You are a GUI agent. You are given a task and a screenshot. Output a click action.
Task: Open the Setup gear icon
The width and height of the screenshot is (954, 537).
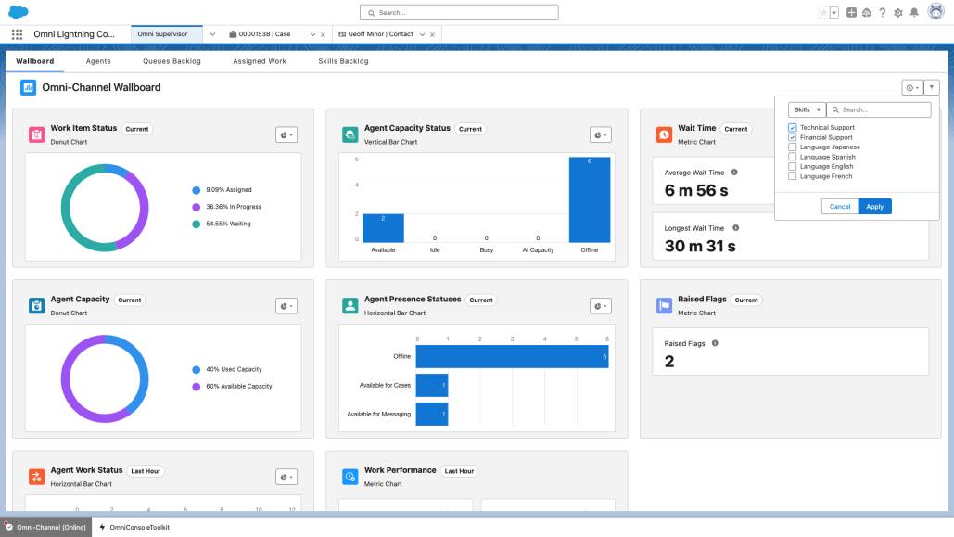(x=898, y=12)
